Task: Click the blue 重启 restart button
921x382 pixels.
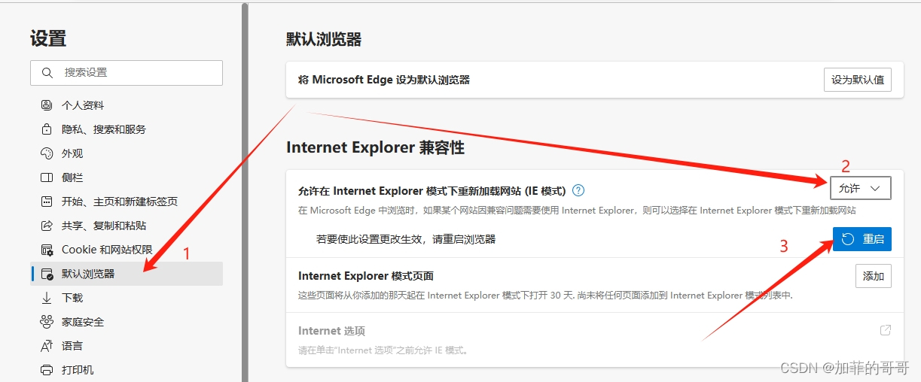Action: pyautogui.click(x=862, y=239)
